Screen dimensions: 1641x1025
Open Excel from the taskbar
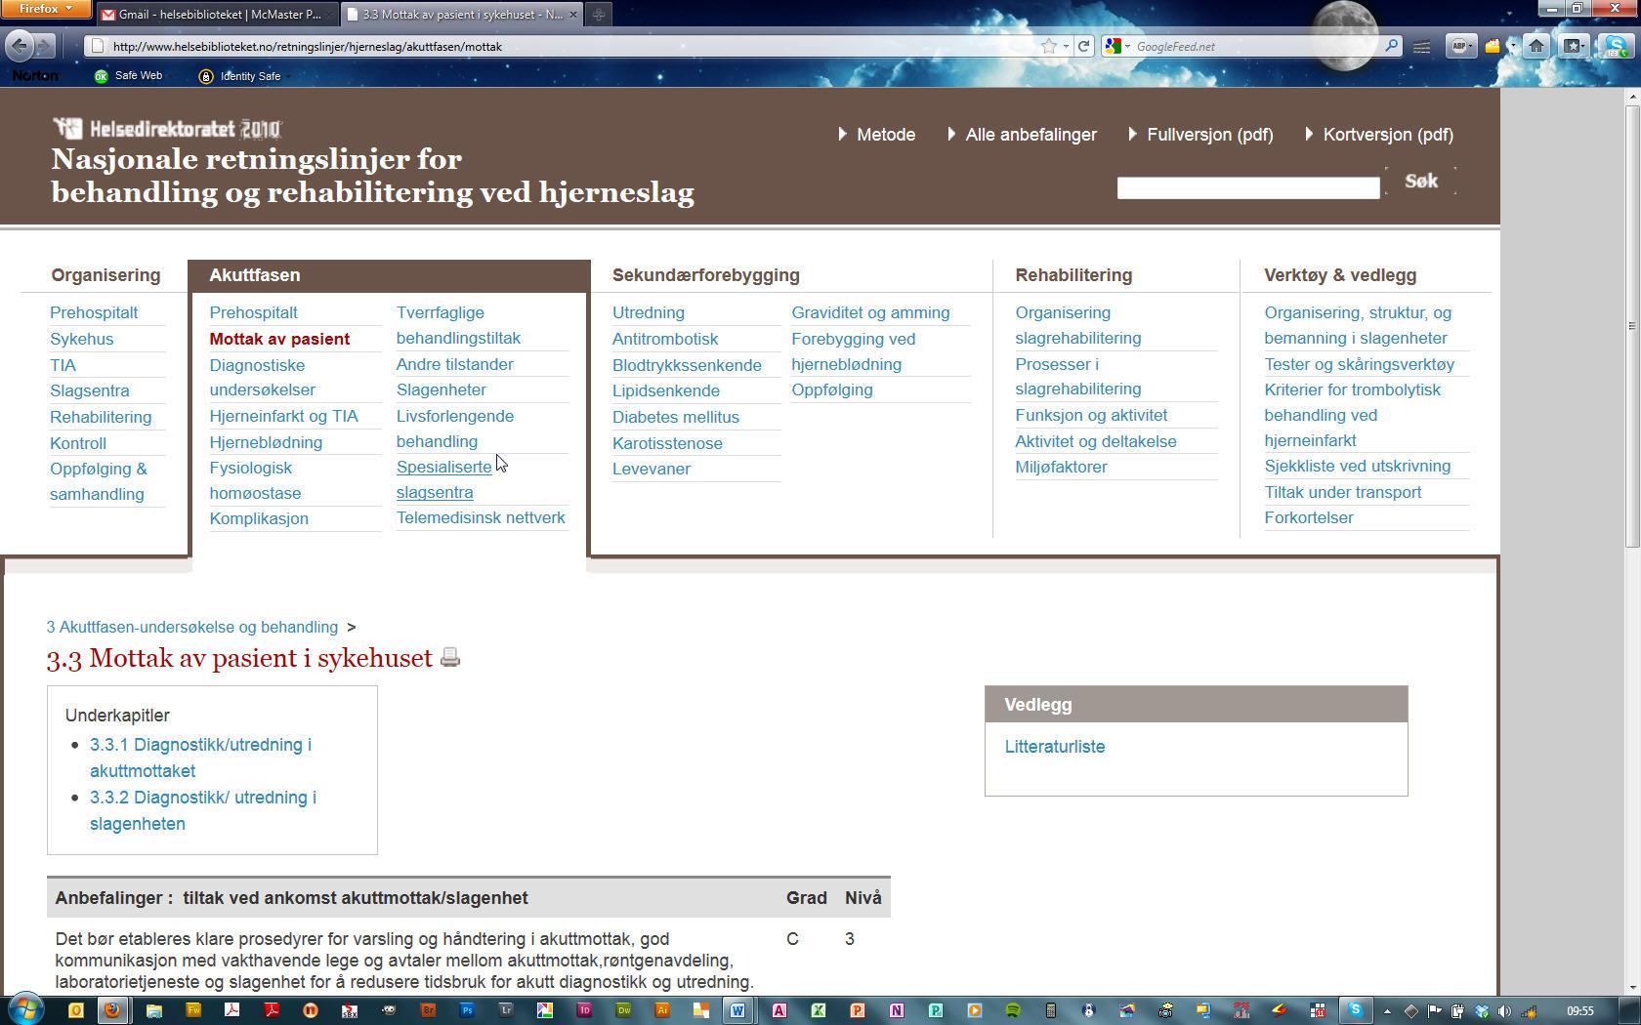[x=819, y=1010]
